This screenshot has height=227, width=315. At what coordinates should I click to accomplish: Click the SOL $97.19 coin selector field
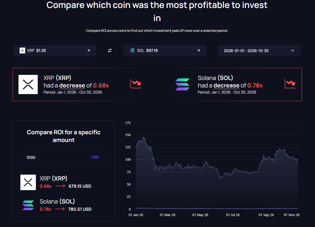(165, 51)
